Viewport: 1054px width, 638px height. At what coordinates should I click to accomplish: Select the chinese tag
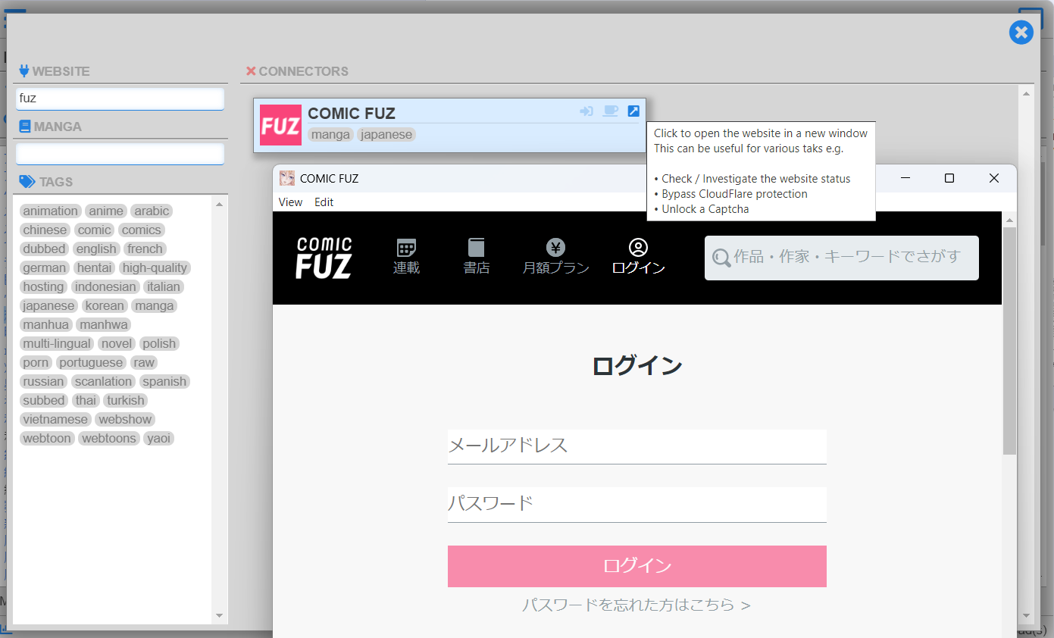pos(45,230)
